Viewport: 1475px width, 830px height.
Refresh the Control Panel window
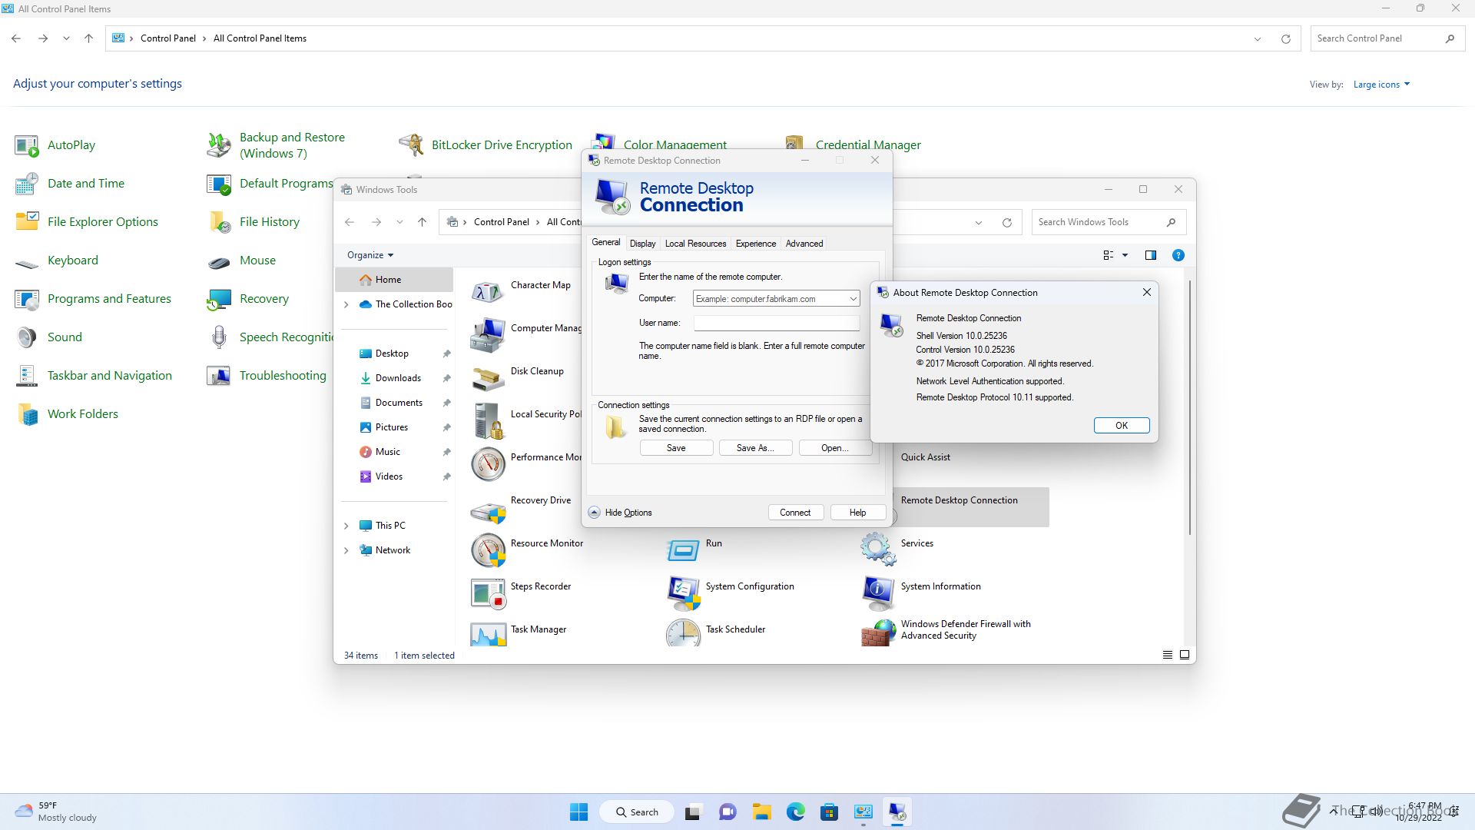(x=1285, y=38)
